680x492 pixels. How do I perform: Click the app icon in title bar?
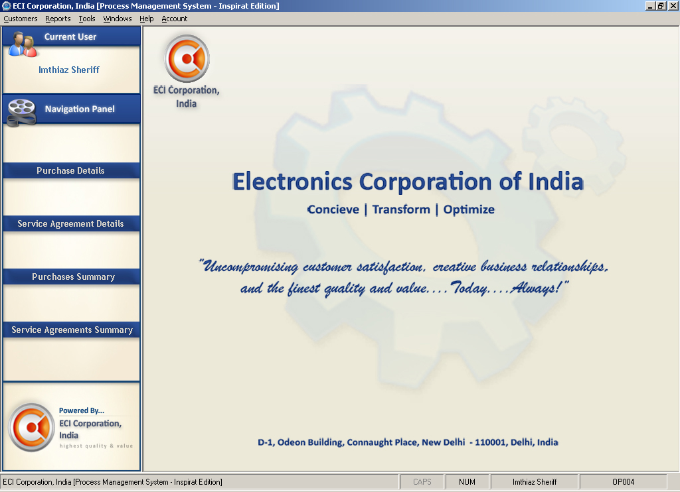(x=7, y=6)
